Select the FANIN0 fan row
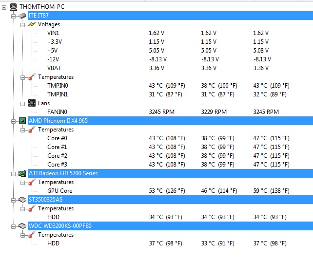Image resolution: width=313 pixels, height=261 pixels. point(170,112)
